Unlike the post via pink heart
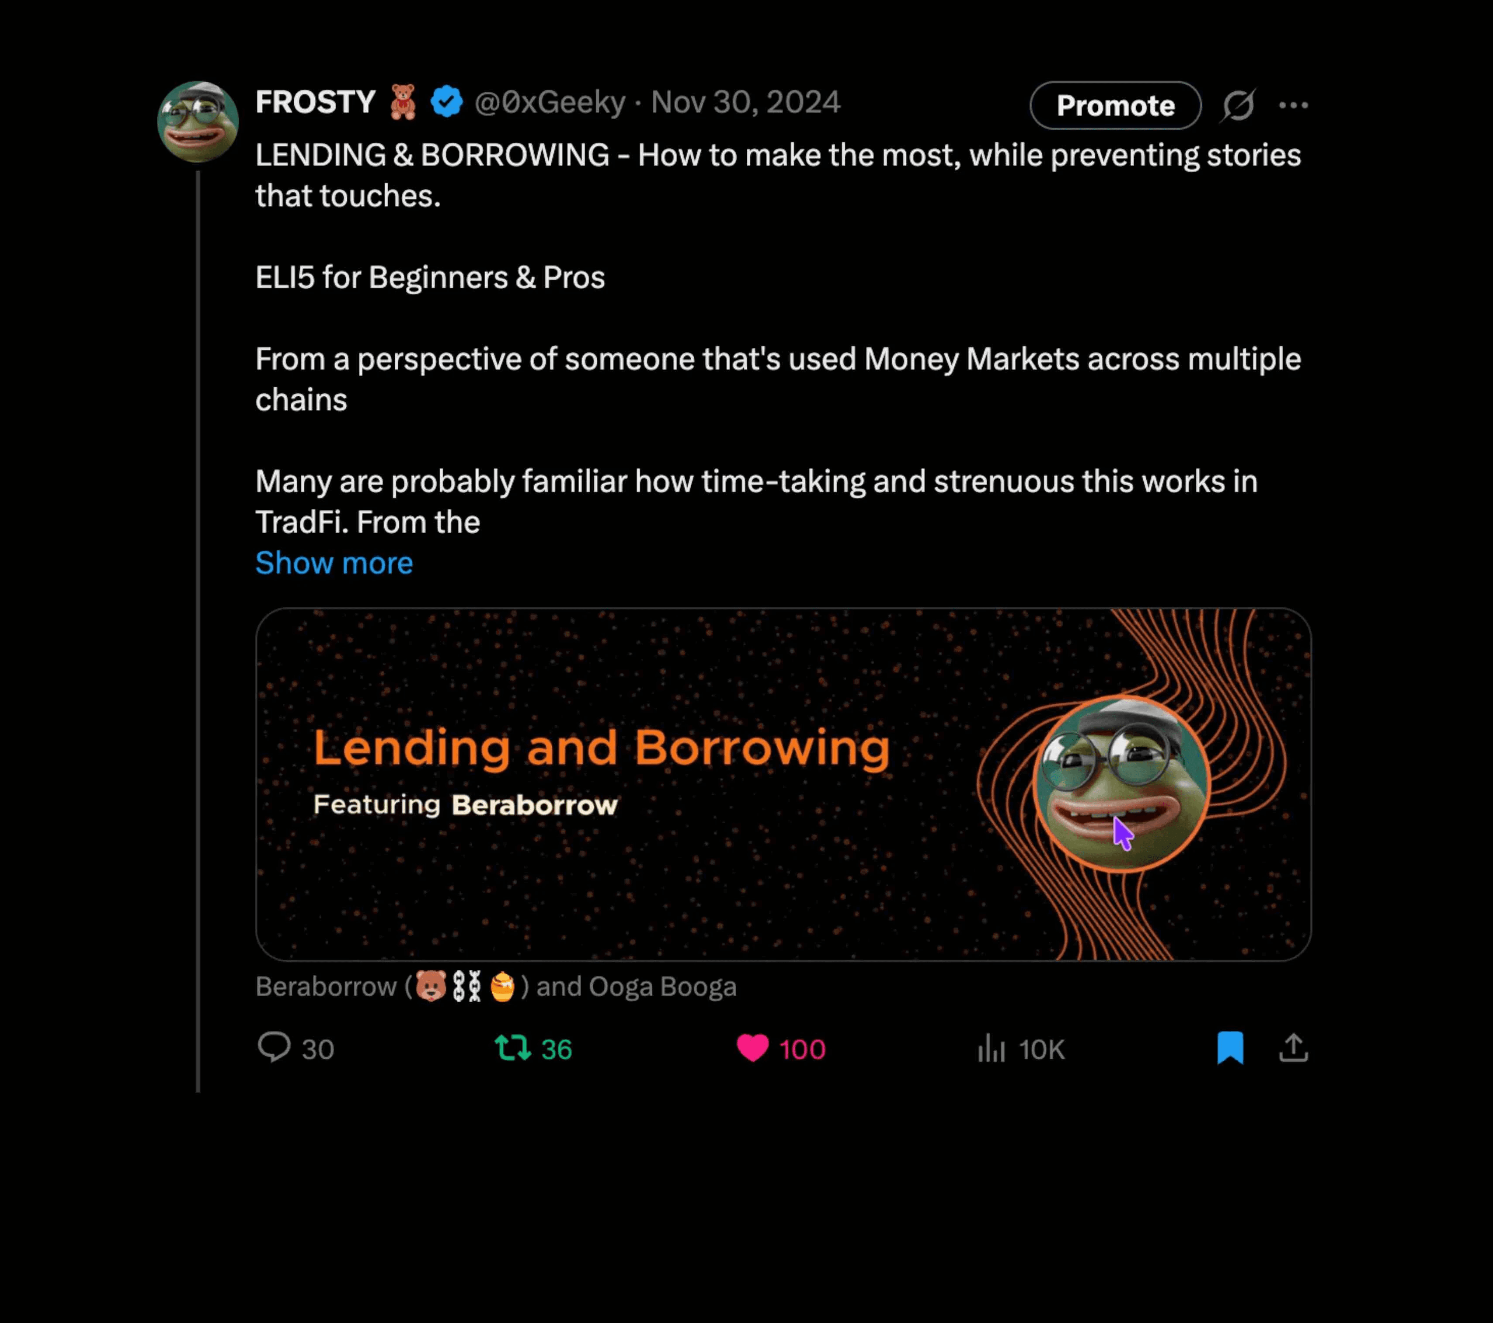Screen dimensions: 1493x1323 752,1049
